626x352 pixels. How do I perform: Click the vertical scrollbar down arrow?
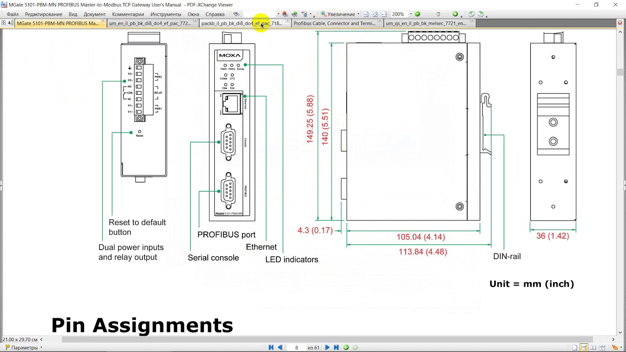click(620, 332)
